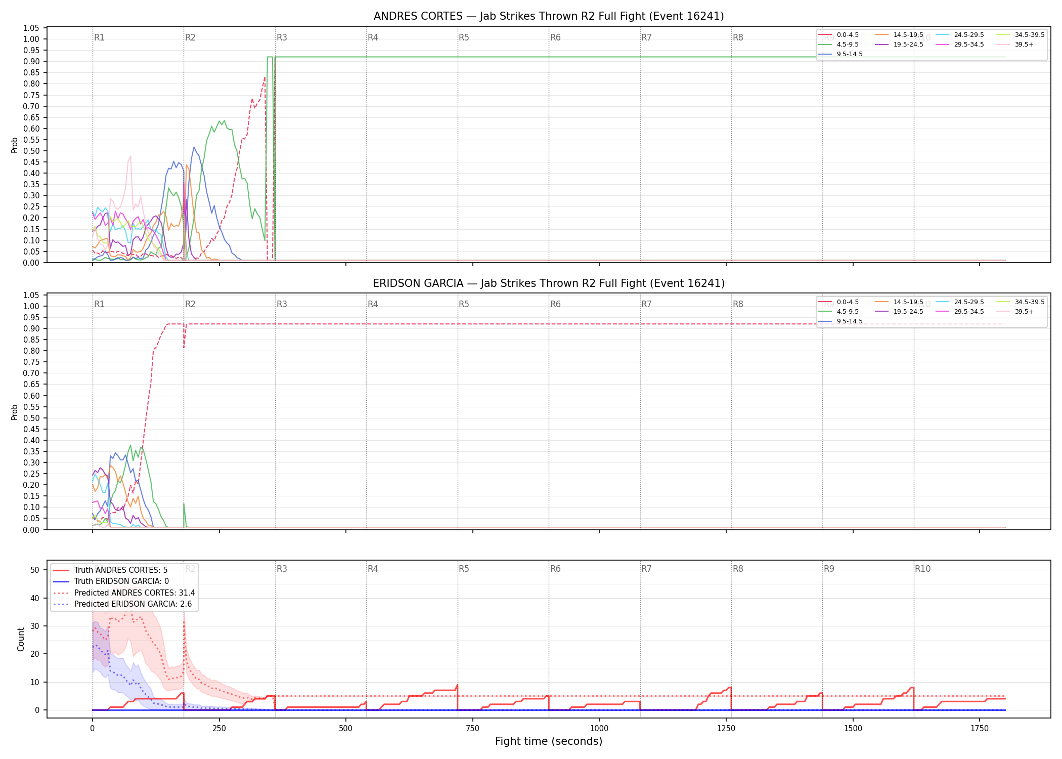Click the 14.5-19.5 legend entry in Garcia chart
Image resolution: width=1062 pixels, height=759 pixels.
[899, 302]
